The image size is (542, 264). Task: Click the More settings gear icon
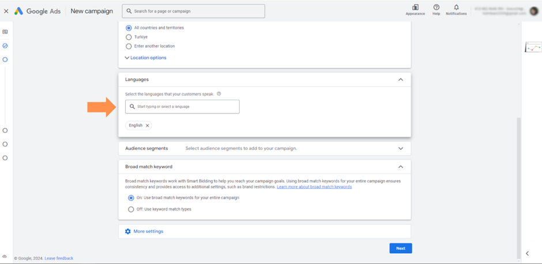click(128, 231)
